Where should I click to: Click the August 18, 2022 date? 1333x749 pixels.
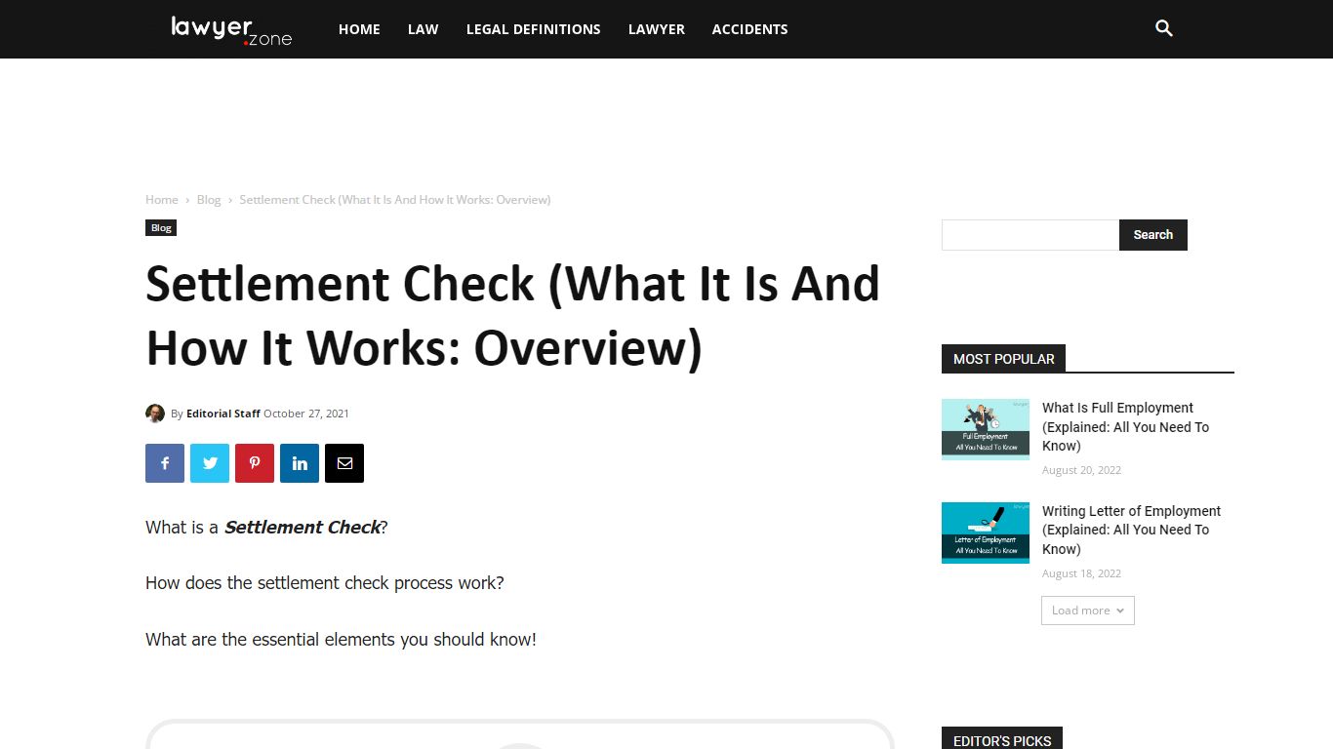[x=1081, y=573]
